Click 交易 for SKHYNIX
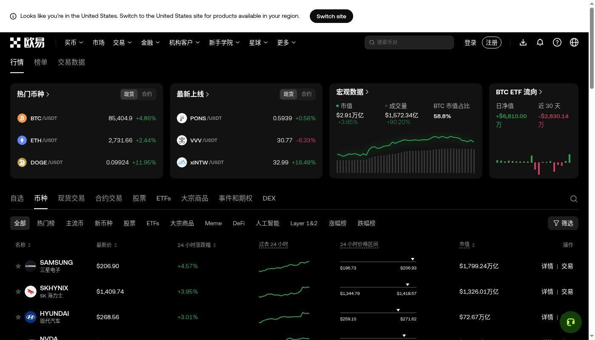Image resolution: width=595 pixels, height=340 pixels. coord(567,292)
